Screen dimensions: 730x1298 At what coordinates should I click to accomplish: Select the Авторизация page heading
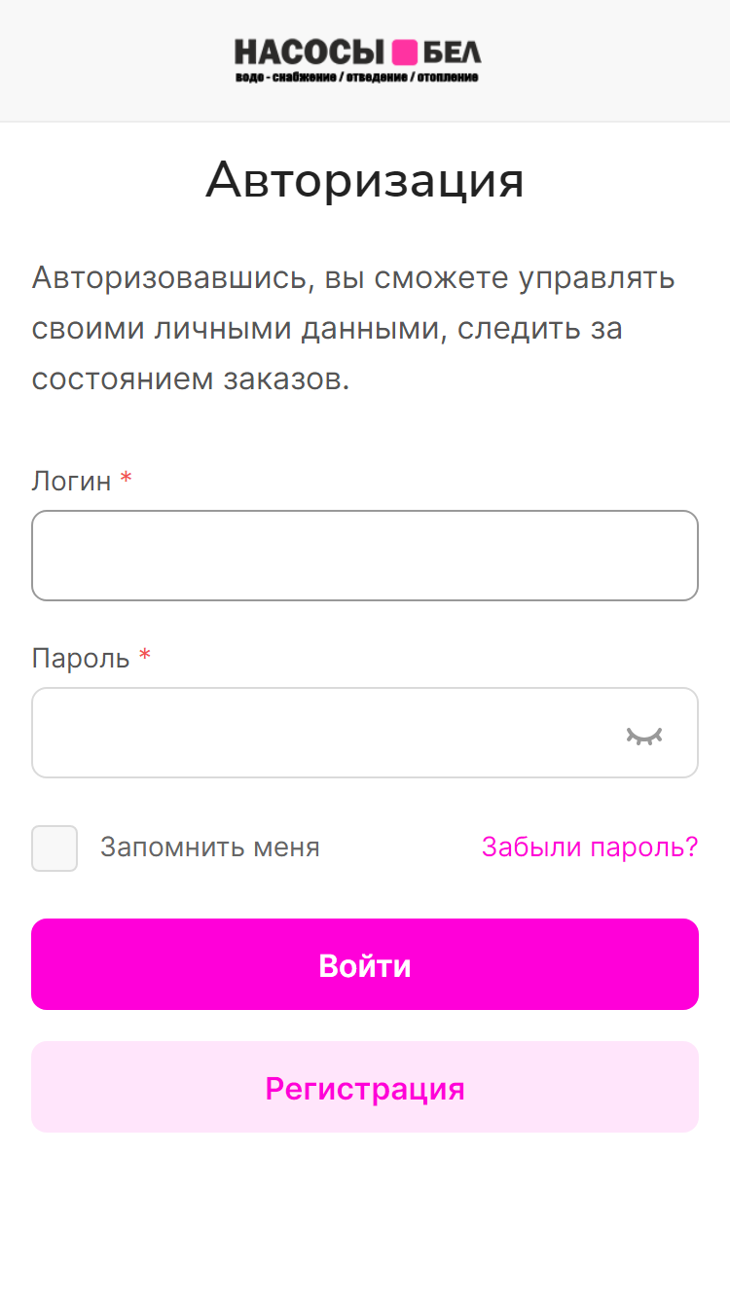365,181
